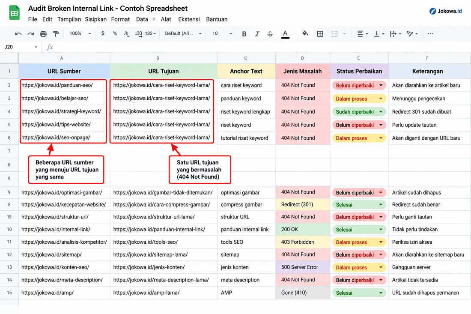Select the 500 Server Error cell
The height and width of the screenshot is (314, 471).
(302, 267)
